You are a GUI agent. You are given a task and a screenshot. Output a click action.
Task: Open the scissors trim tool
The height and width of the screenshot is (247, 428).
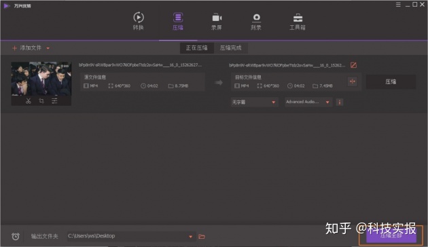pos(28,100)
